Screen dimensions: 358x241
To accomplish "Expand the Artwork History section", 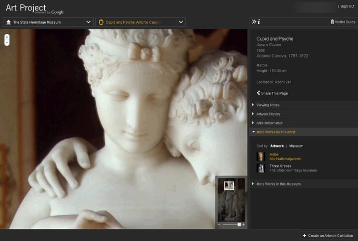I will click(304, 114).
